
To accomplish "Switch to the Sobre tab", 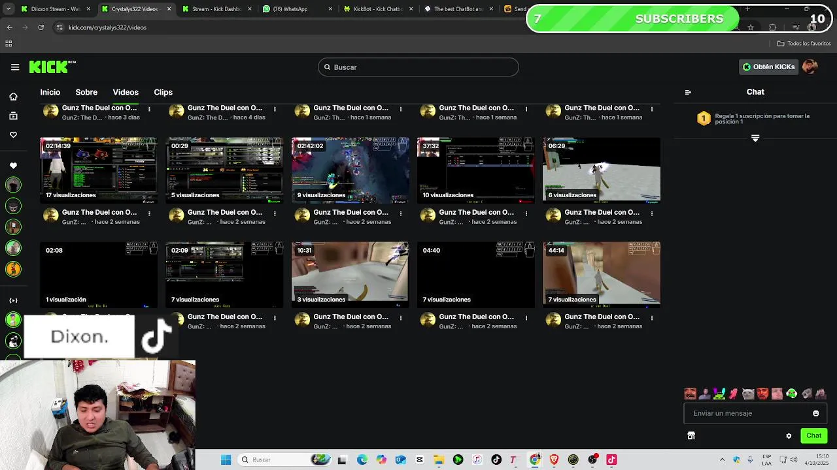I will click(86, 92).
